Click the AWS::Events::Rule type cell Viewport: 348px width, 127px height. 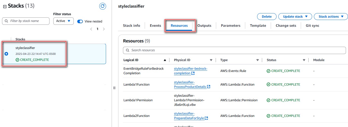[x=233, y=71]
